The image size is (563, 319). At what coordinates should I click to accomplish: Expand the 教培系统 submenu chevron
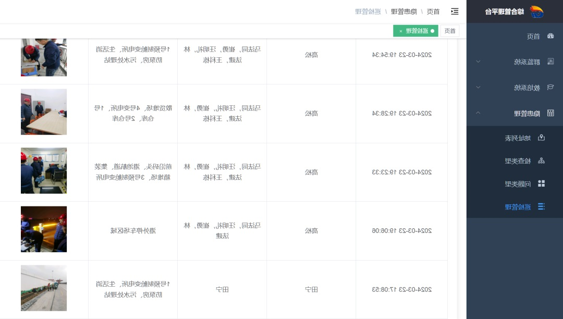478,87
